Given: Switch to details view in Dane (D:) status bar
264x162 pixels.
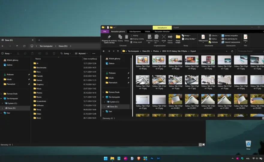Looking at the screenshot, I should click(200, 145).
